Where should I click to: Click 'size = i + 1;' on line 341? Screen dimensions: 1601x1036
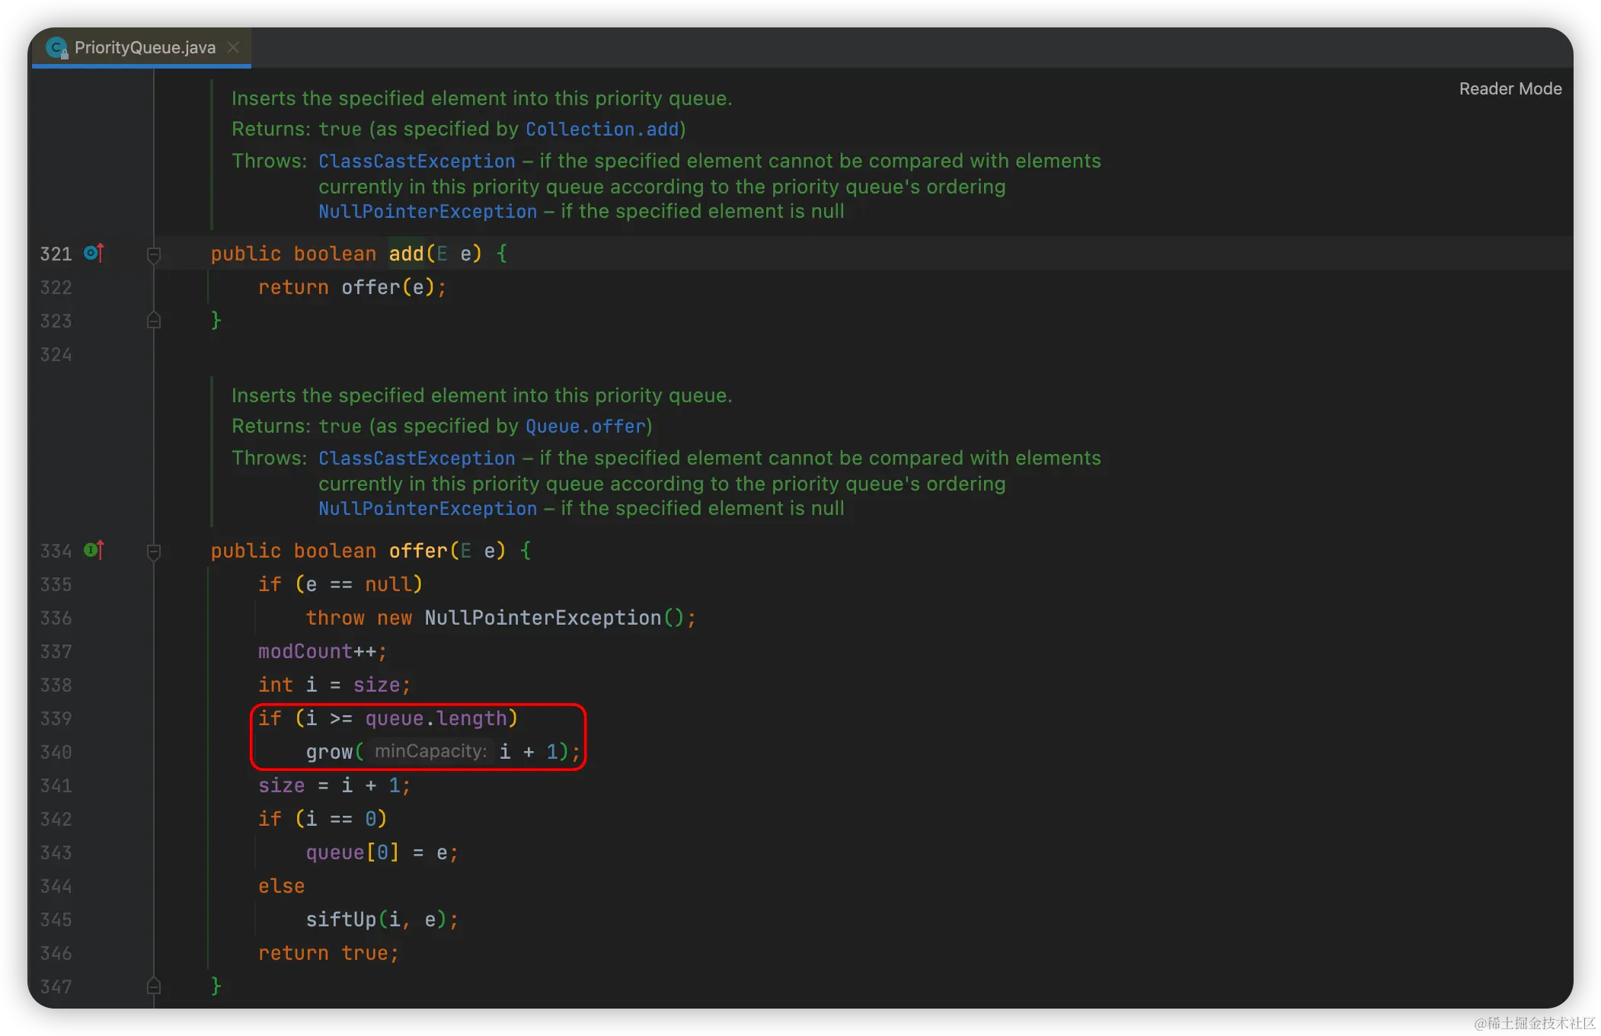tap(334, 786)
